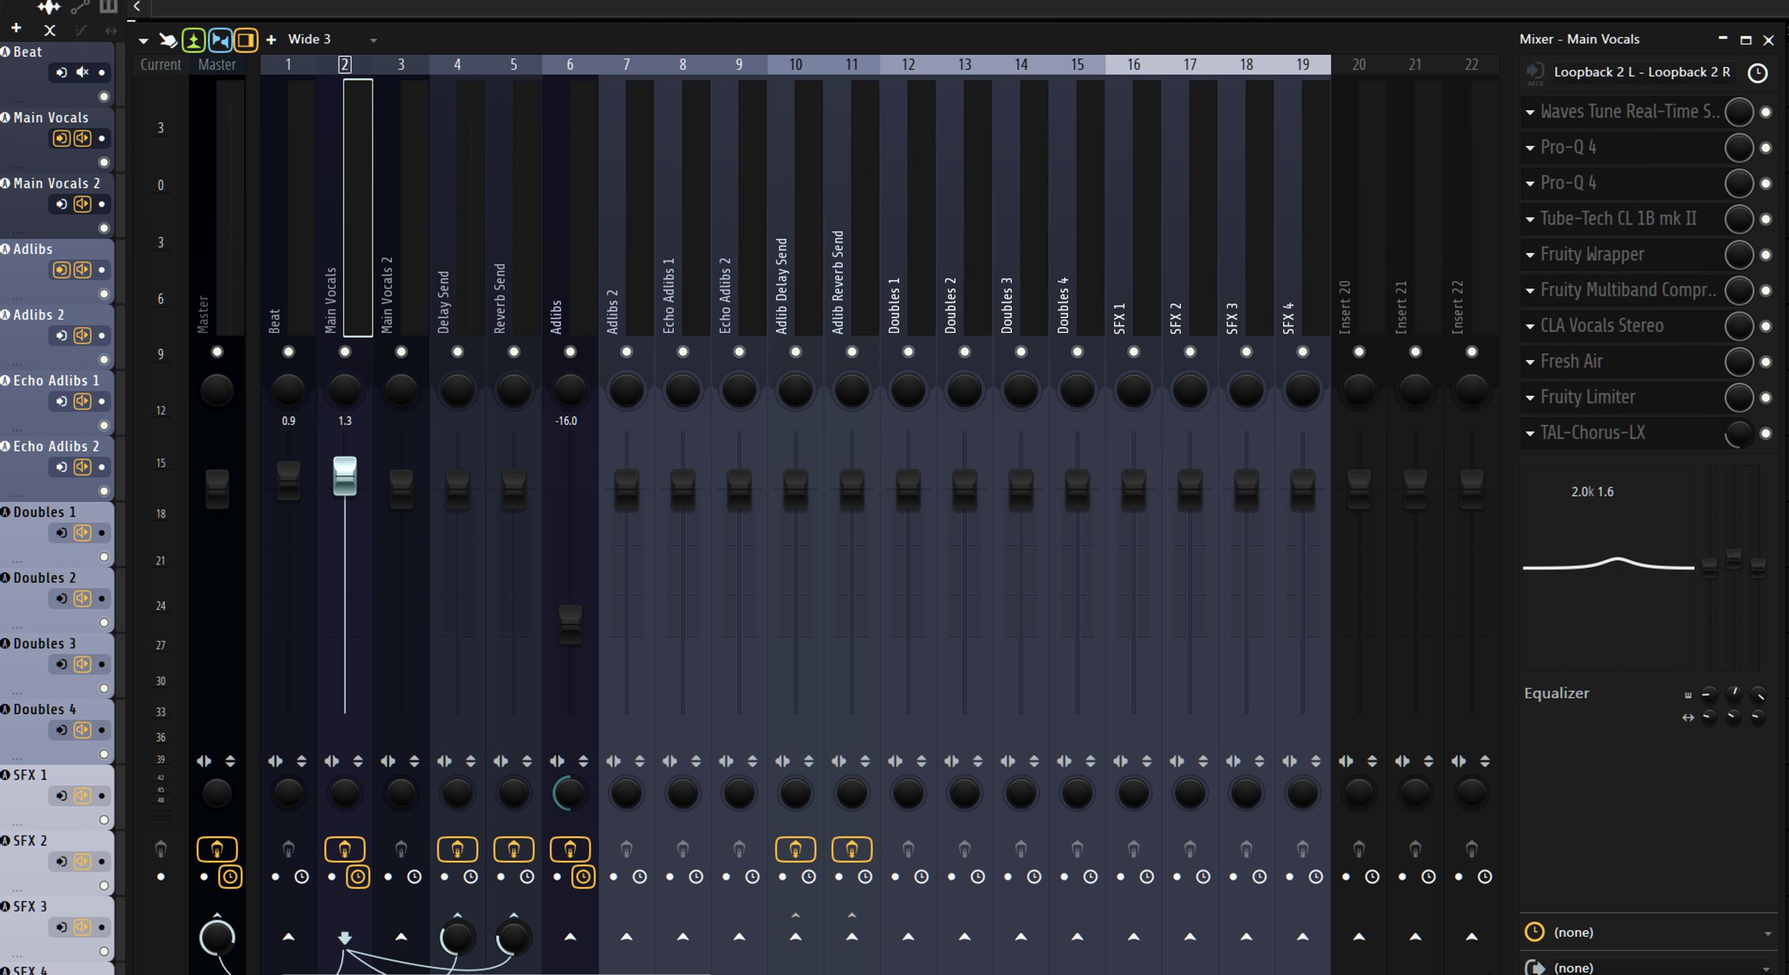The height and width of the screenshot is (975, 1789).
Task: Select the Current track header
Action: coord(161,64)
